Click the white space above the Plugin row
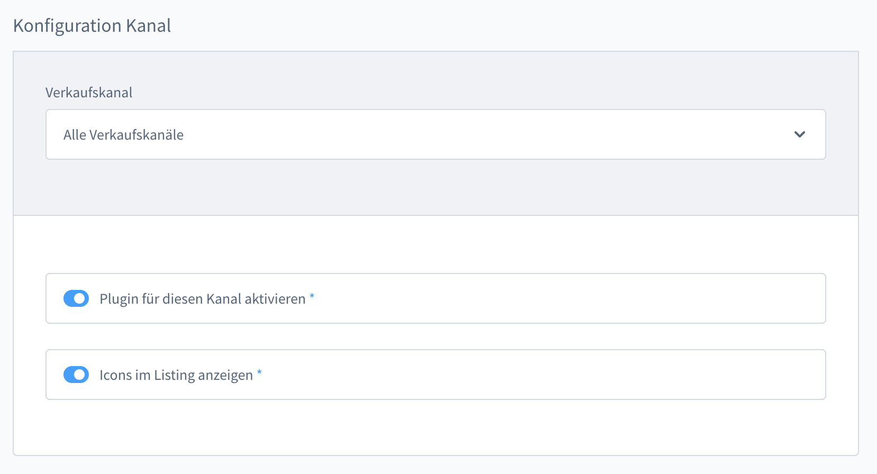The width and height of the screenshot is (877, 474). click(x=435, y=244)
